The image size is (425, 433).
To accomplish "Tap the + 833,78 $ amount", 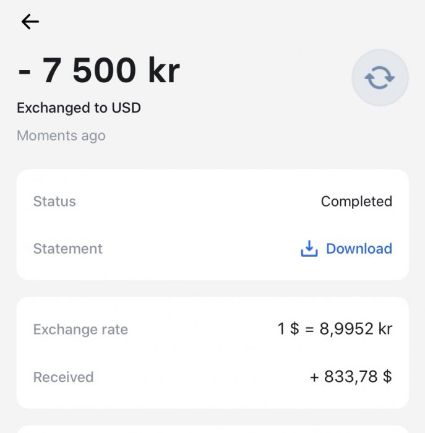I will (x=351, y=377).
